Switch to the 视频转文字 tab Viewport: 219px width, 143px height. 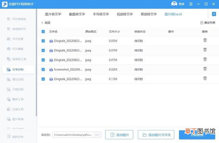125,14
